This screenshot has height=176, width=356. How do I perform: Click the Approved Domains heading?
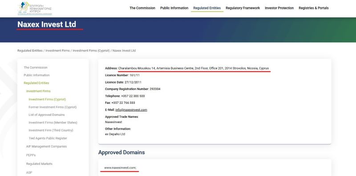[121, 152]
